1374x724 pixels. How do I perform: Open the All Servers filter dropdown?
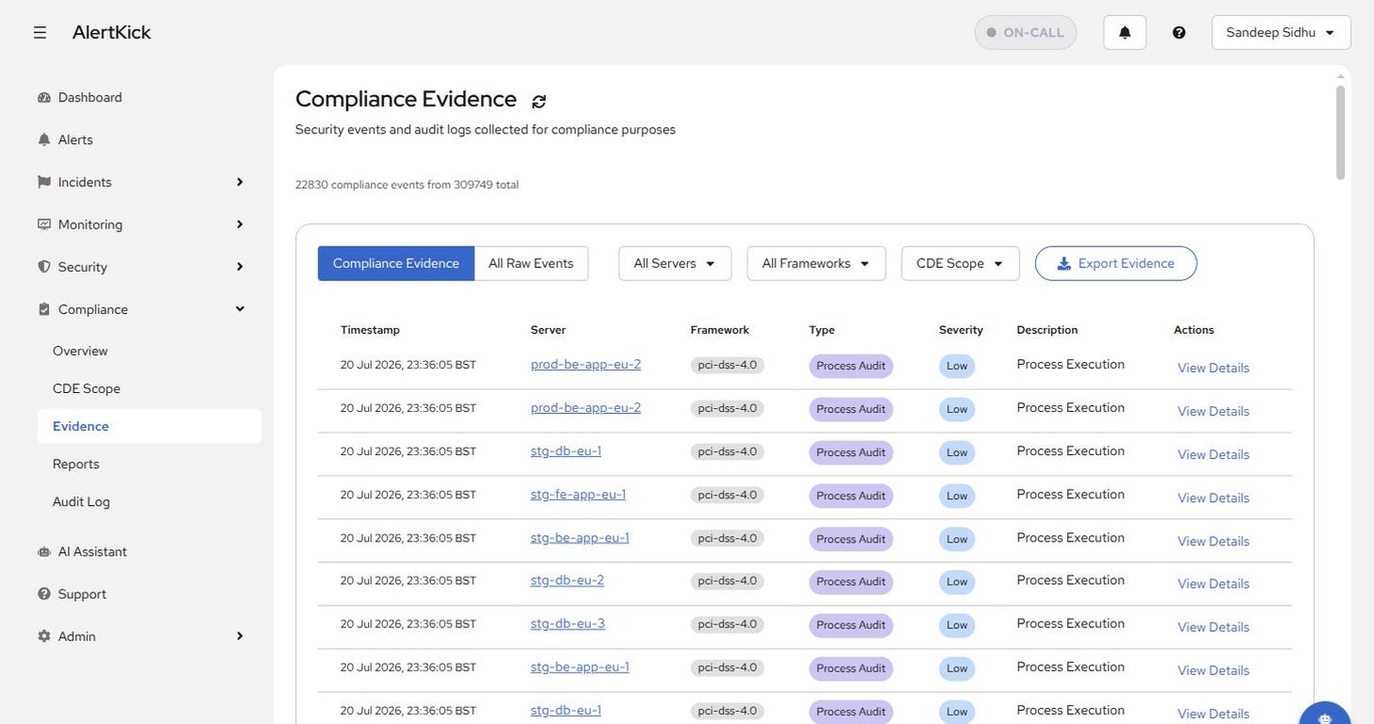tap(675, 263)
